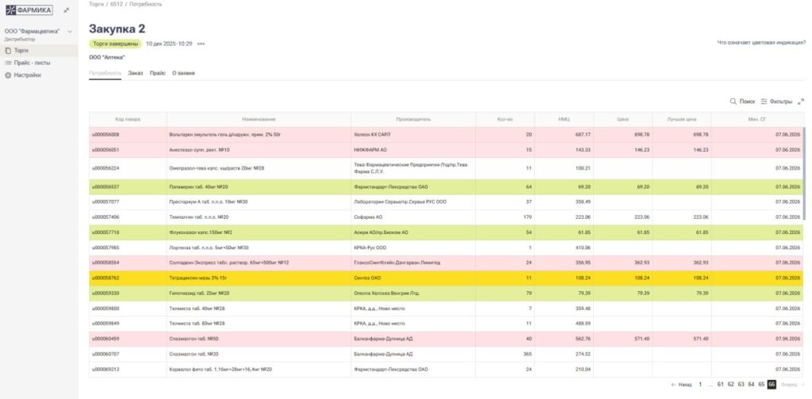Screen dimensions: 812x399
Task: Click the Торги breadcrumb link
Action: pos(95,4)
